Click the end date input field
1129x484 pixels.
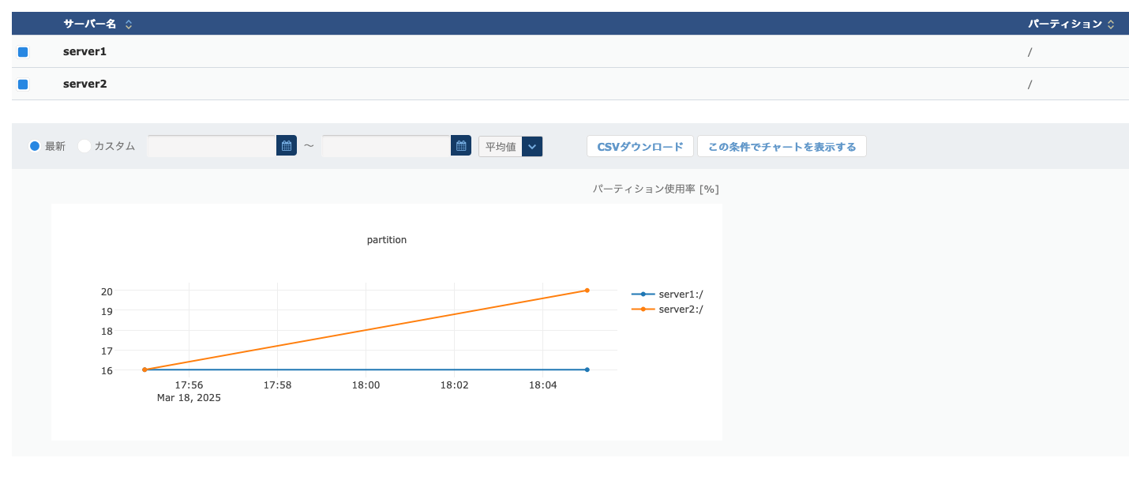(386, 146)
